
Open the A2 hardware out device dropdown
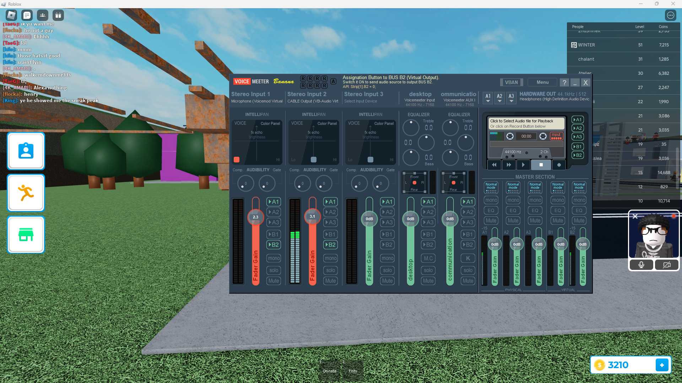(x=499, y=98)
